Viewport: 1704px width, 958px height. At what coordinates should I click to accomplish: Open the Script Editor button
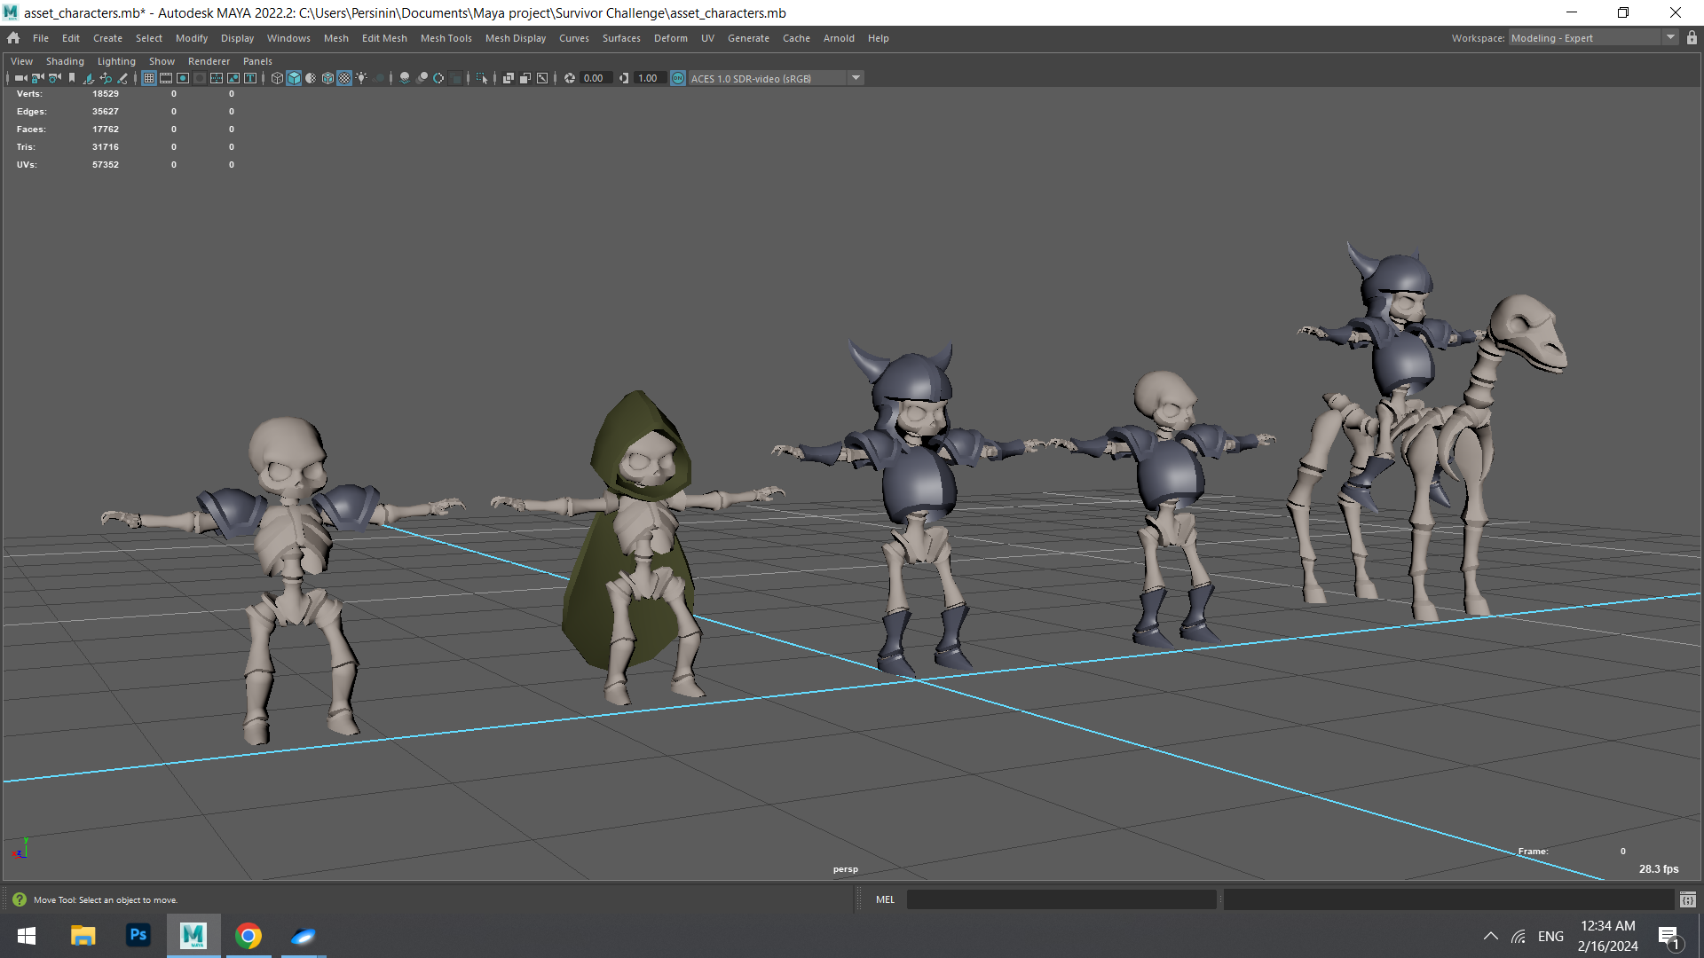(x=1687, y=899)
